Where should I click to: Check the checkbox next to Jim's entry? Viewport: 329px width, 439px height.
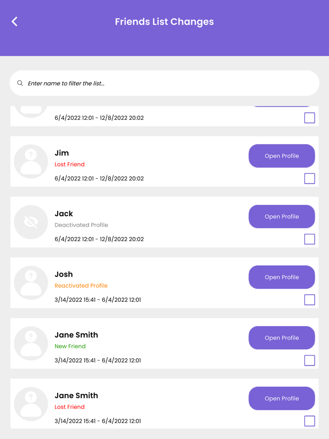point(309,179)
